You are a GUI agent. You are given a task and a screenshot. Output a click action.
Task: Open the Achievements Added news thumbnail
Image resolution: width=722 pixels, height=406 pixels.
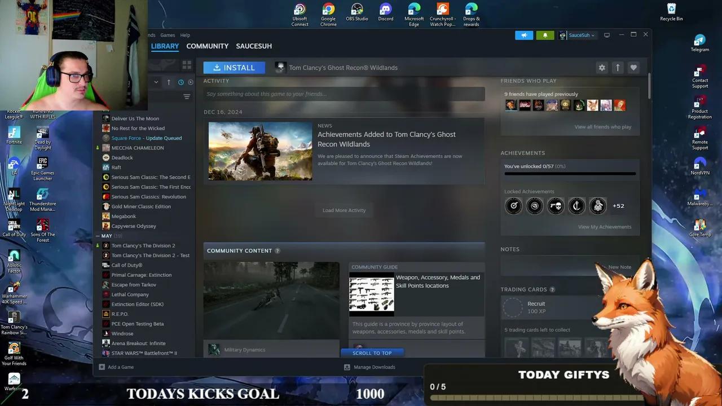(260, 151)
